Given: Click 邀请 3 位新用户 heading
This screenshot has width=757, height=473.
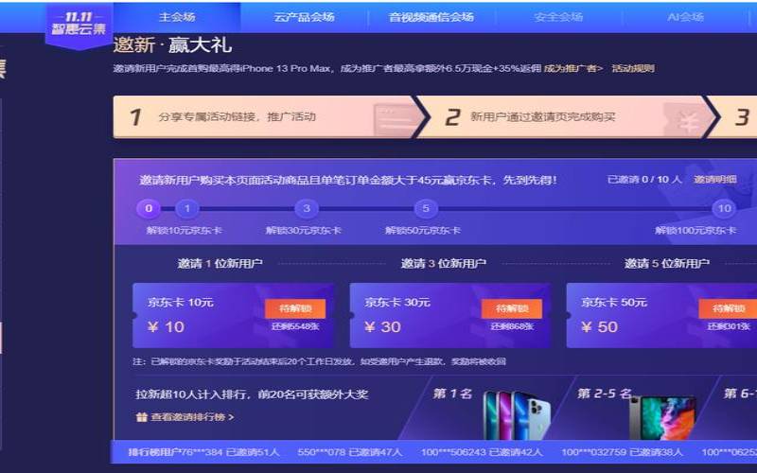Looking at the screenshot, I should [x=443, y=264].
